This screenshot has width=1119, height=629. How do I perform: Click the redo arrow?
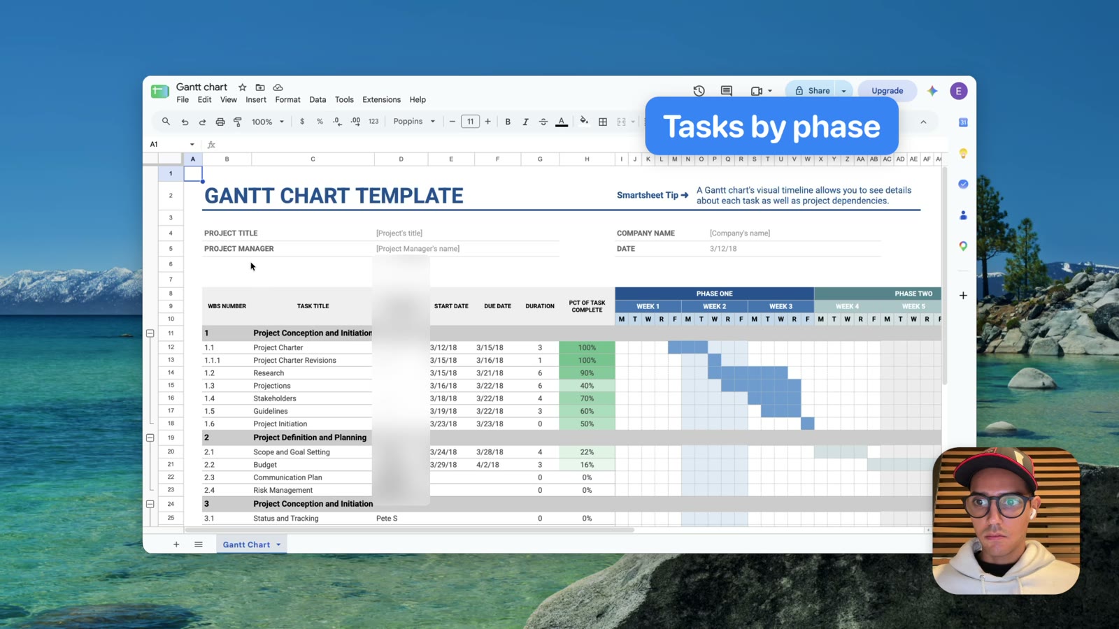[x=202, y=122]
